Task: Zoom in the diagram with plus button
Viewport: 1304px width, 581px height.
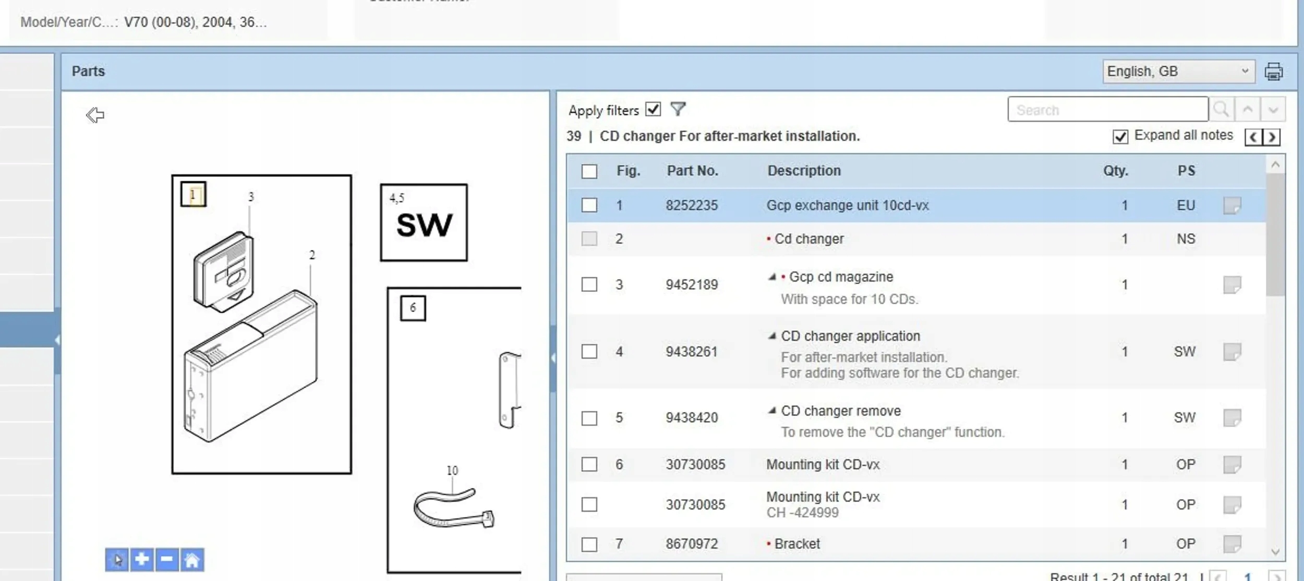Action: (x=142, y=560)
